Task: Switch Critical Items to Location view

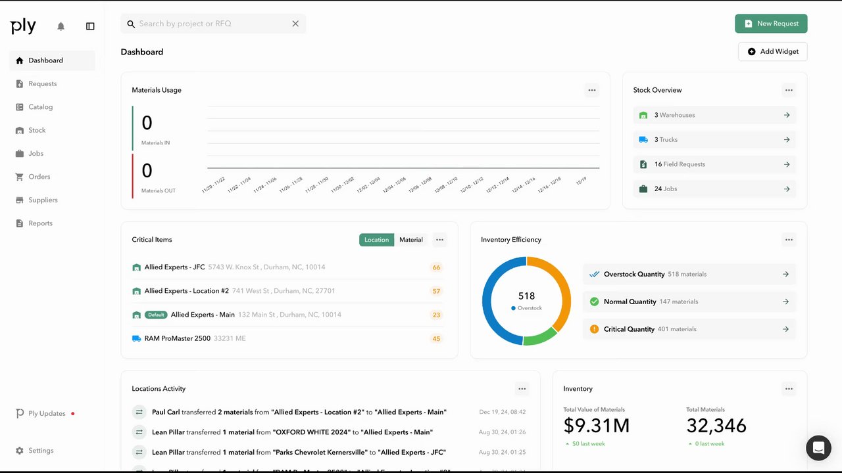Action: click(376, 240)
